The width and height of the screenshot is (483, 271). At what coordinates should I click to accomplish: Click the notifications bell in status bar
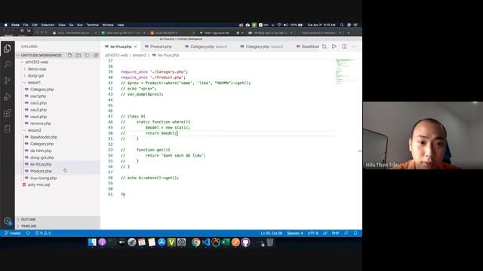click(x=355, y=233)
